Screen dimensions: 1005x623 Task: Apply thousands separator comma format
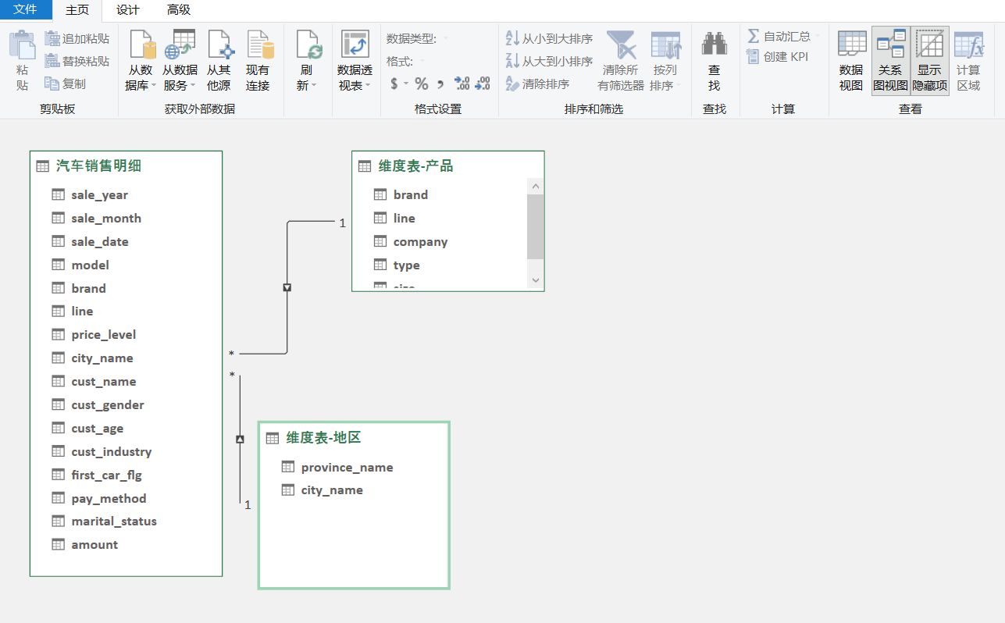440,84
